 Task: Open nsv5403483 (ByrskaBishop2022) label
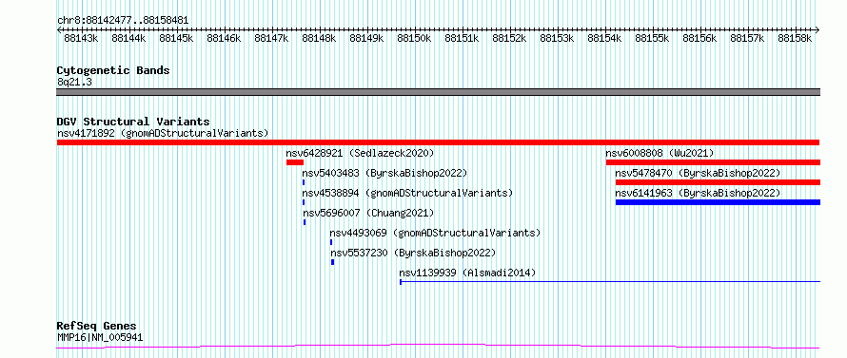click(x=384, y=173)
